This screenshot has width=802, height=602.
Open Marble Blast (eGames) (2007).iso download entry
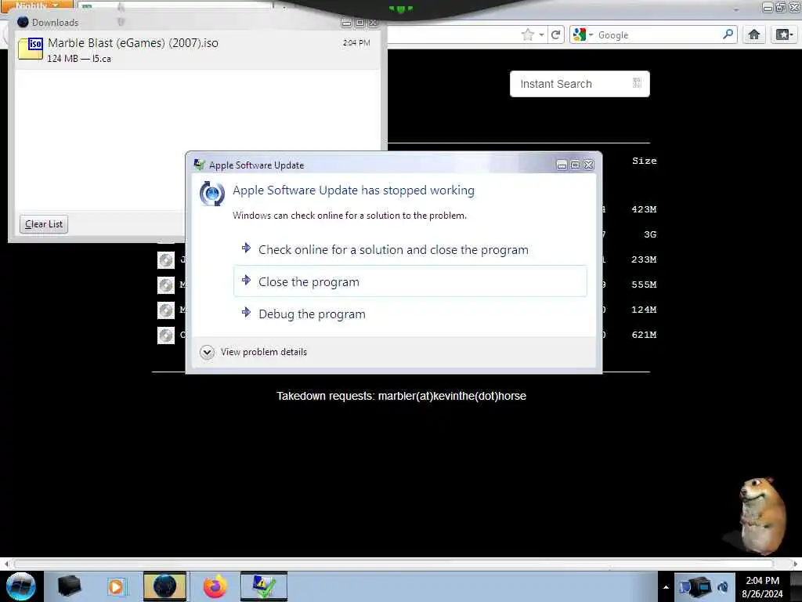click(x=197, y=50)
